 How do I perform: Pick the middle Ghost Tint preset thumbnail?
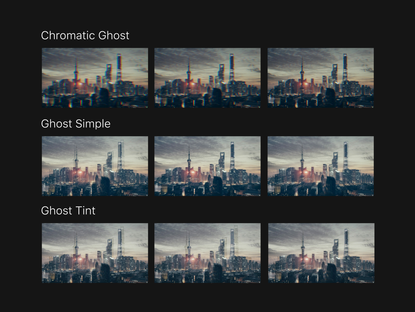pyautogui.click(x=207, y=253)
